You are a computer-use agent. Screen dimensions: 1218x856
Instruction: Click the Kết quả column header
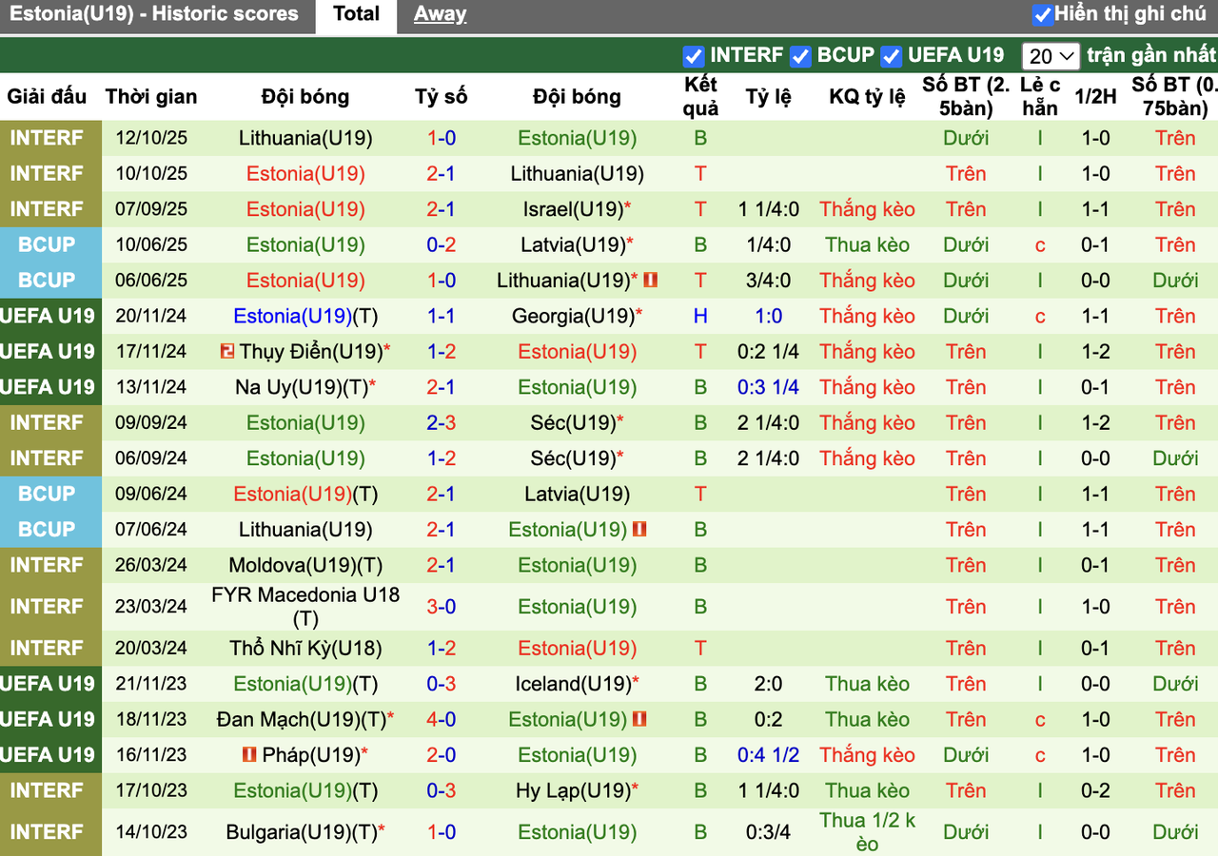[x=700, y=97]
